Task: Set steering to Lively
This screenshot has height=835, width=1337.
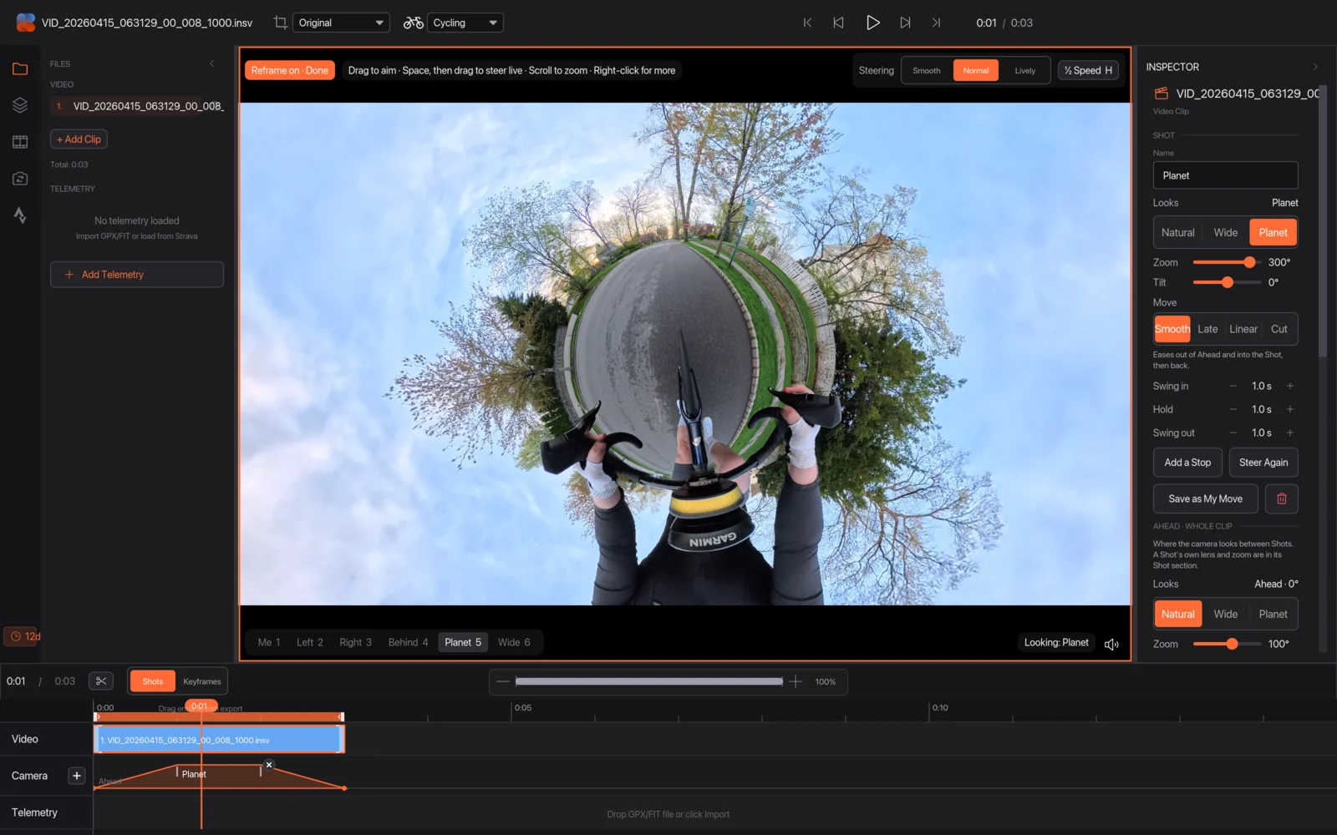Action: [1025, 70]
